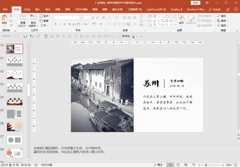Open the Arrange (排列) tool
Image resolution: width=240 pixels, height=167 pixels.
(x=181, y=19)
